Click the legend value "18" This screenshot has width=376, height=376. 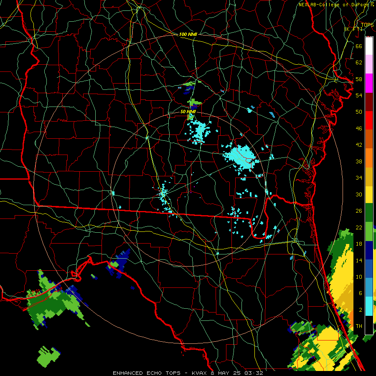pos(359,244)
